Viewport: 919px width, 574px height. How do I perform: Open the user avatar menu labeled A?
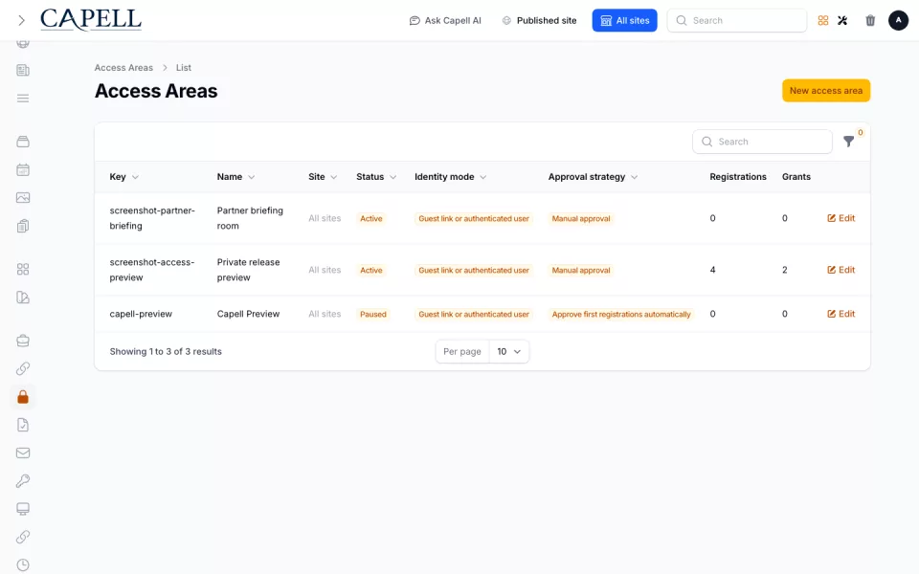(898, 20)
